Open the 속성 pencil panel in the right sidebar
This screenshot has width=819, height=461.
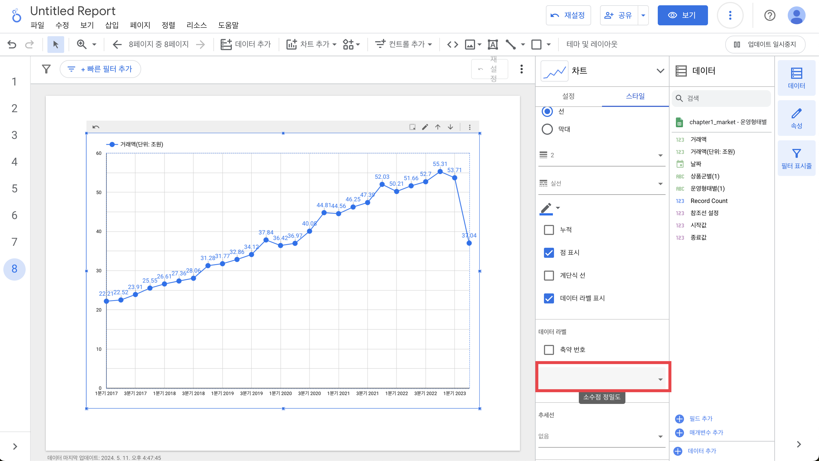point(796,118)
